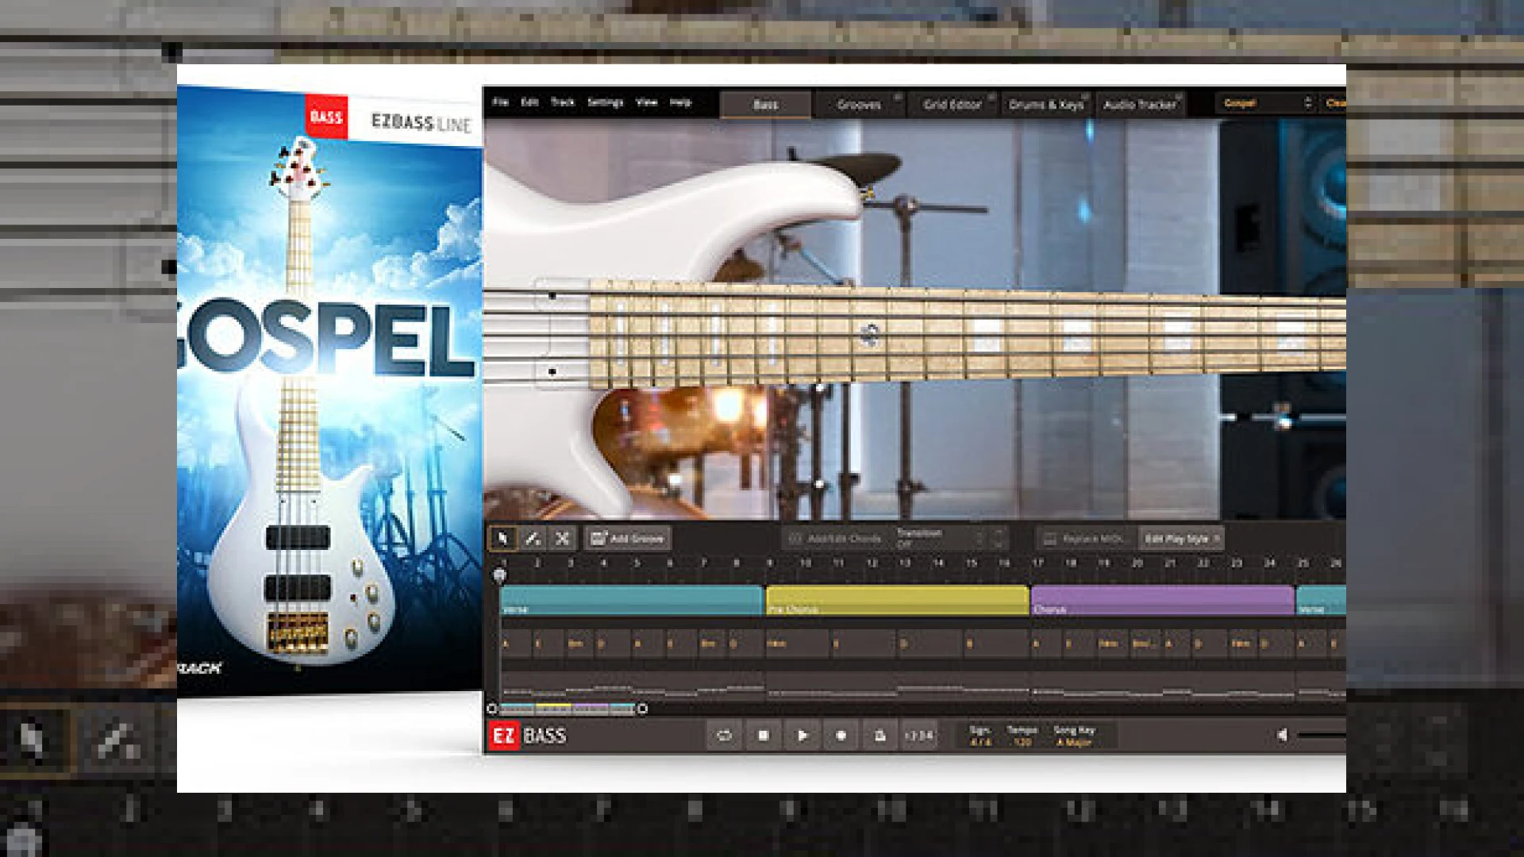Detach the Grooves tab via its corner icon
The image size is (1524, 857).
[898, 97]
